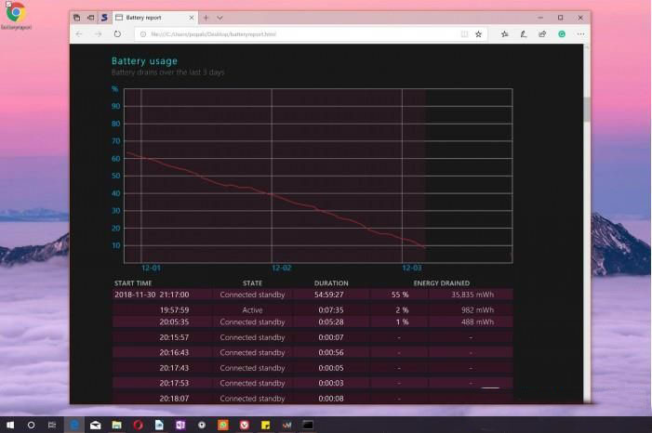Image resolution: width=652 pixels, height=433 pixels.
Task: Refresh the Battery report page
Action: [x=117, y=33]
